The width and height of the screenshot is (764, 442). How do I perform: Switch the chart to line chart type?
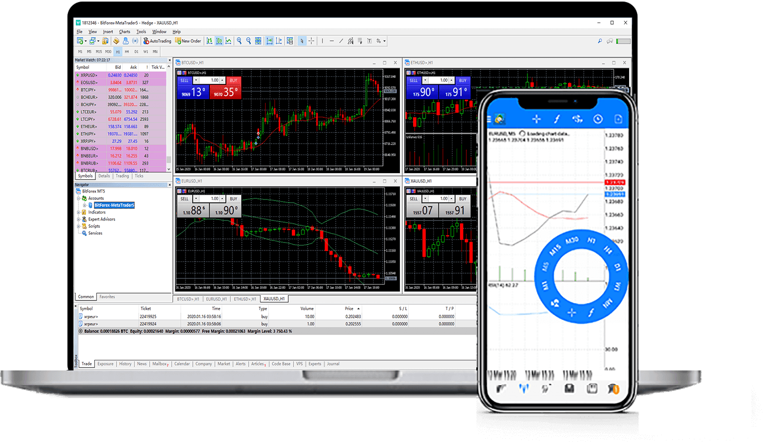click(x=228, y=41)
